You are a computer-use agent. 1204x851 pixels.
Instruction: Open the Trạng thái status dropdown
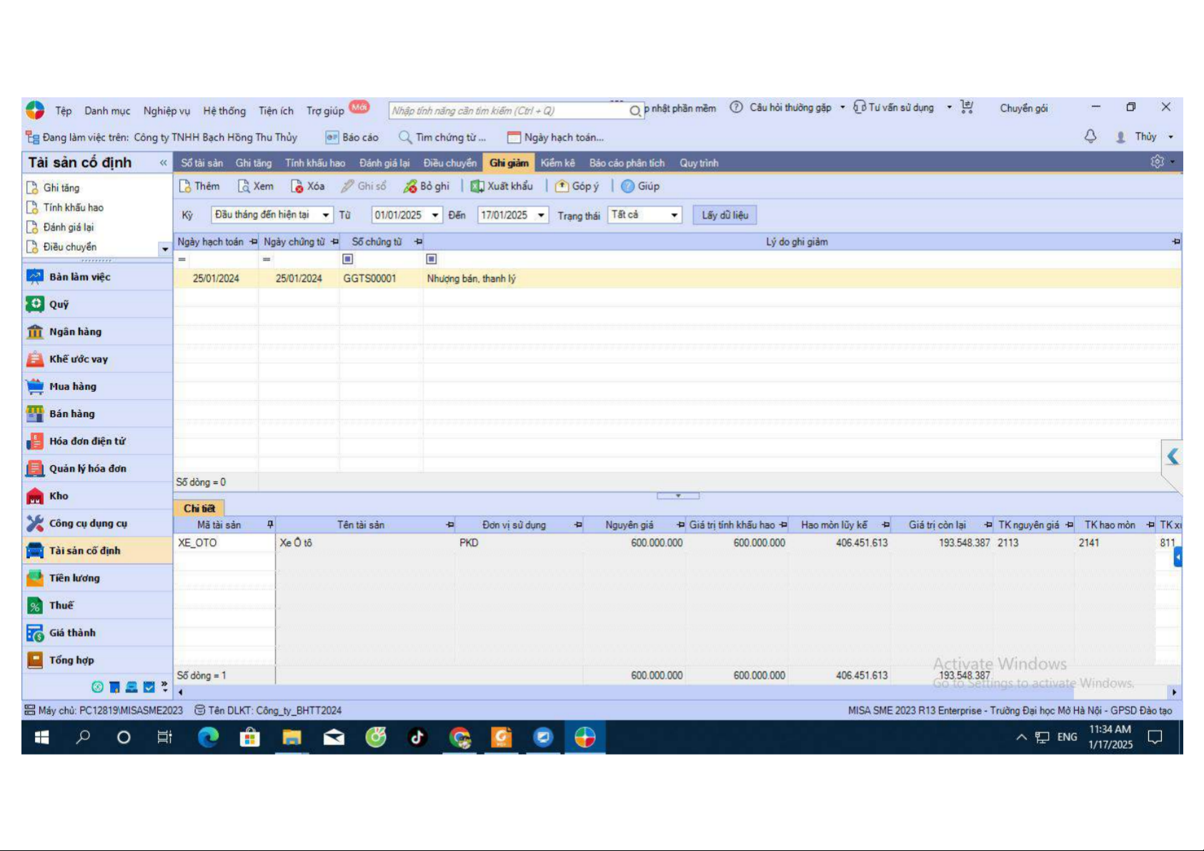674,215
